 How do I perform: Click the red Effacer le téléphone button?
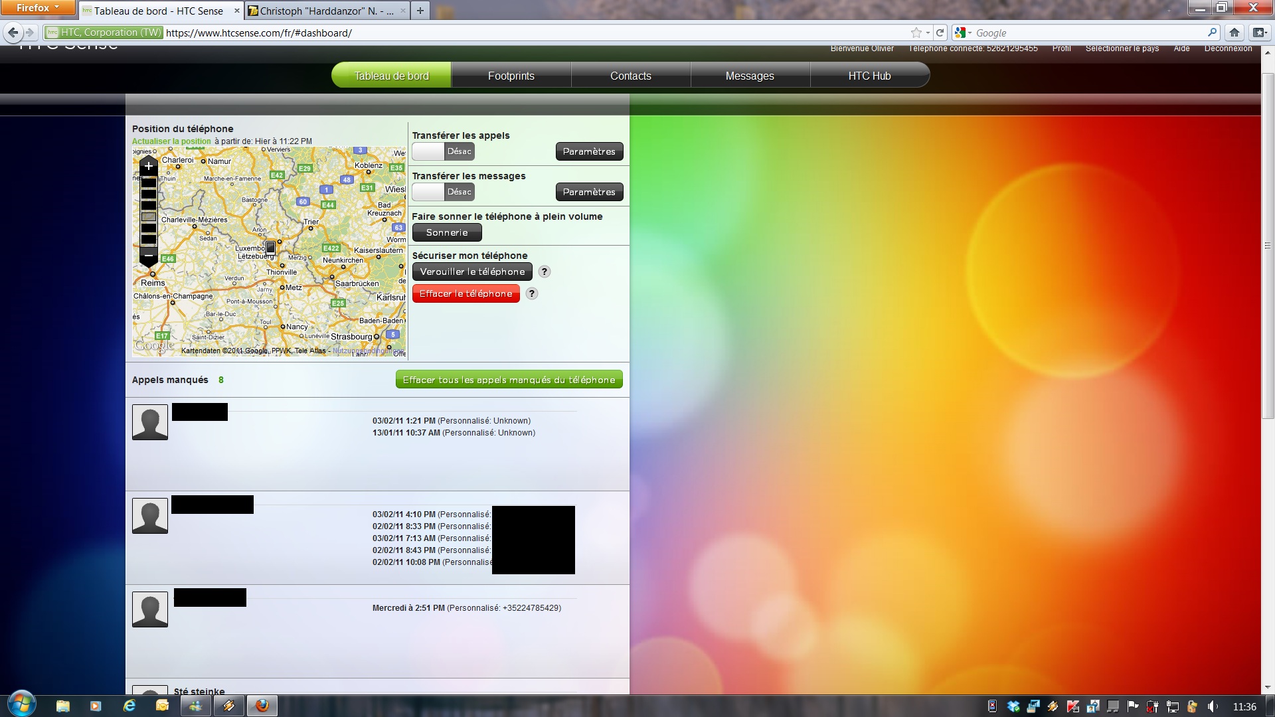coord(466,293)
